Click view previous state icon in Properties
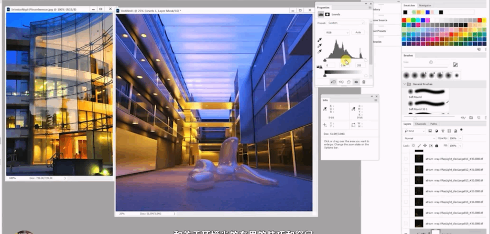This screenshot has width=490, height=234. click(x=341, y=82)
